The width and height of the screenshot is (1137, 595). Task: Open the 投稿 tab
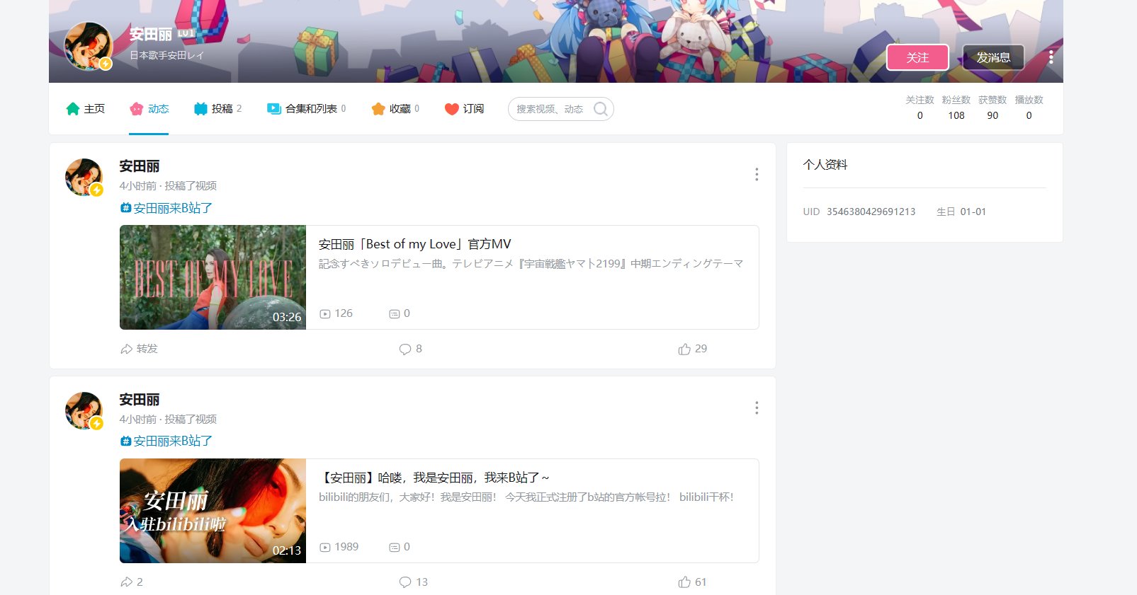tap(217, 109)
